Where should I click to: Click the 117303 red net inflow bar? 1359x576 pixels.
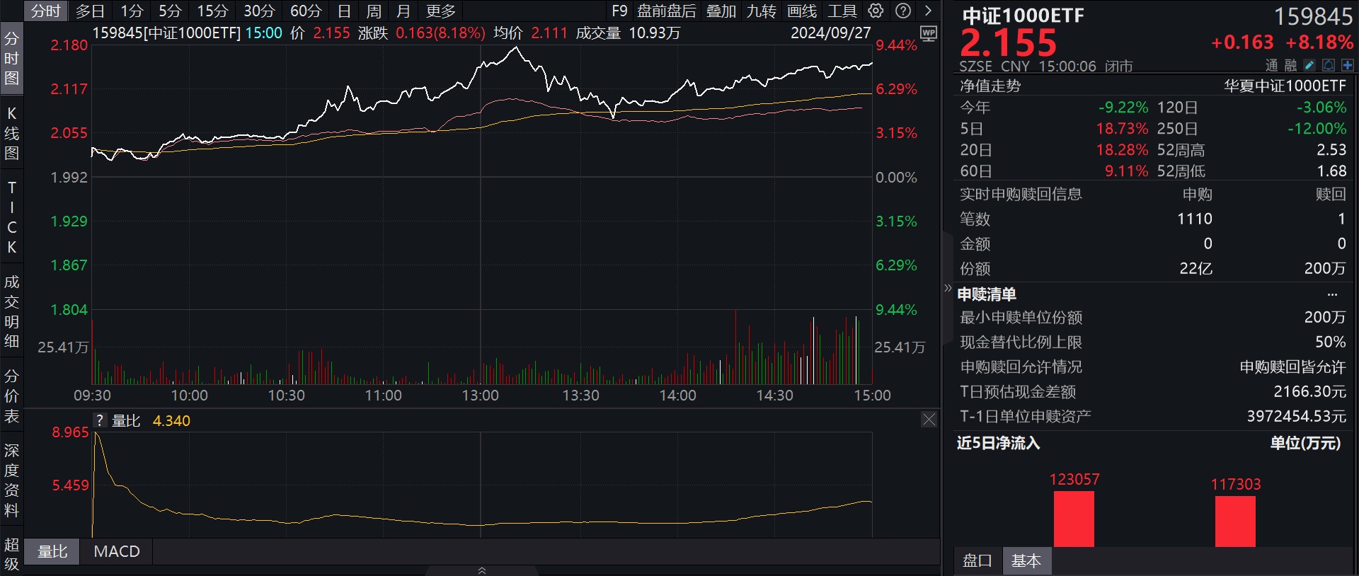1235,522
